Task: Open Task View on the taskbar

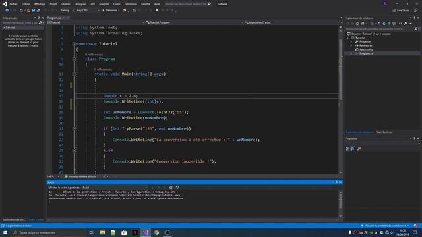Action: 91,232
